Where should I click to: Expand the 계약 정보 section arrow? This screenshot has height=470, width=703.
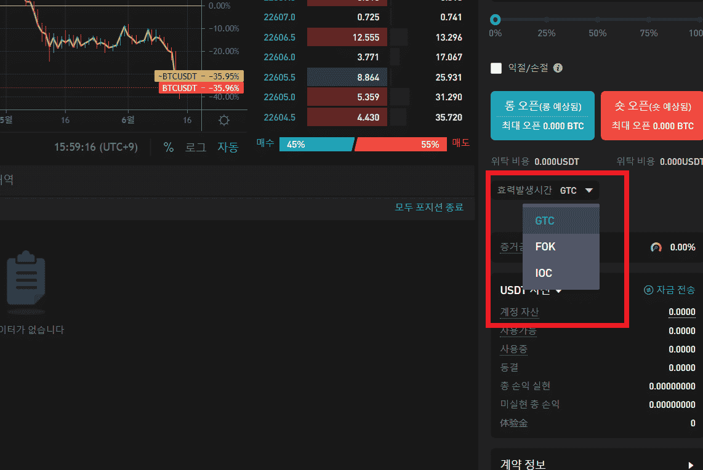click(691, 465)
